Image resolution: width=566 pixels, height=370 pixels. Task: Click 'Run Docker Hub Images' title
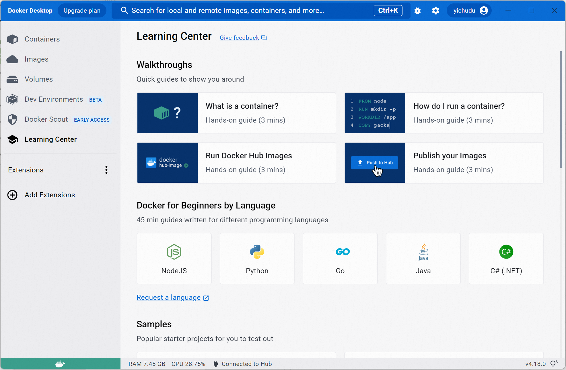(x=249, y=156)
